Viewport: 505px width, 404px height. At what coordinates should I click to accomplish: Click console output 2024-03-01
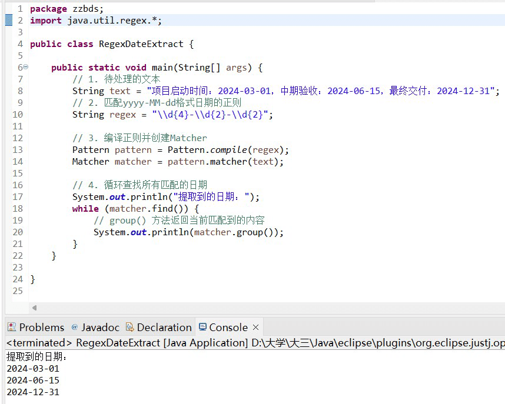[33, 369]
